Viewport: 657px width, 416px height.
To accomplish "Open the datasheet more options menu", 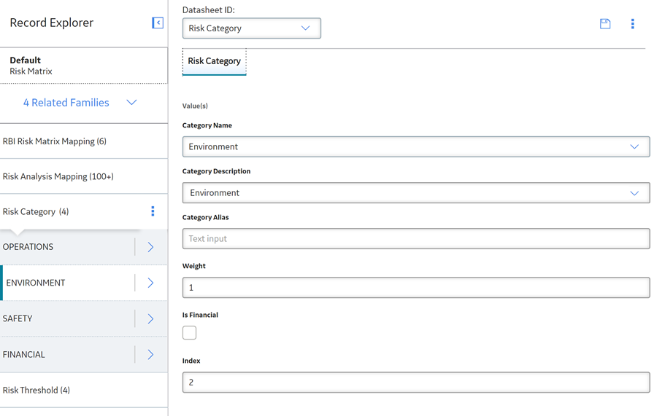I will point(633,24).
